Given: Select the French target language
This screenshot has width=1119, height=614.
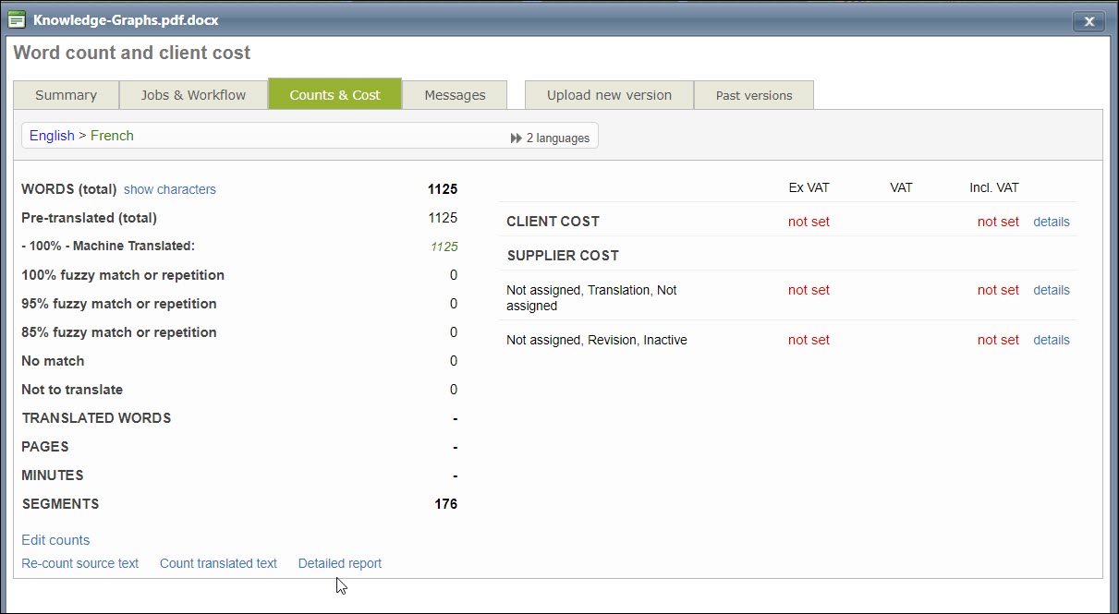Looking at the screenshot, I should [x=112, y=136].
